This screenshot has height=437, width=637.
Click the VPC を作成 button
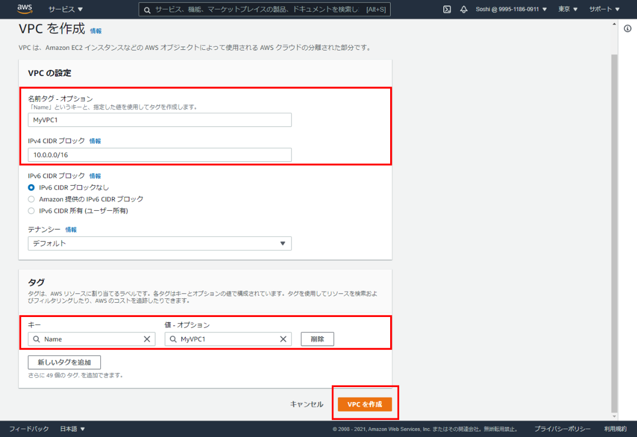click(x=365, y=404)
